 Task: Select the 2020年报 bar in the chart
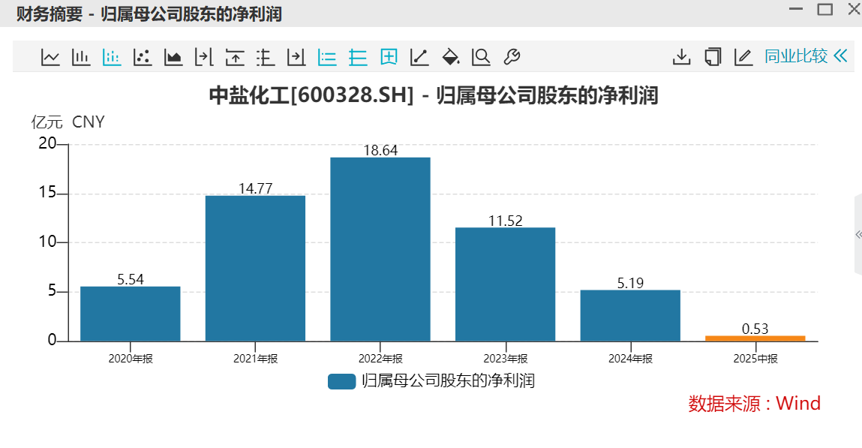[x=131, y=314]
